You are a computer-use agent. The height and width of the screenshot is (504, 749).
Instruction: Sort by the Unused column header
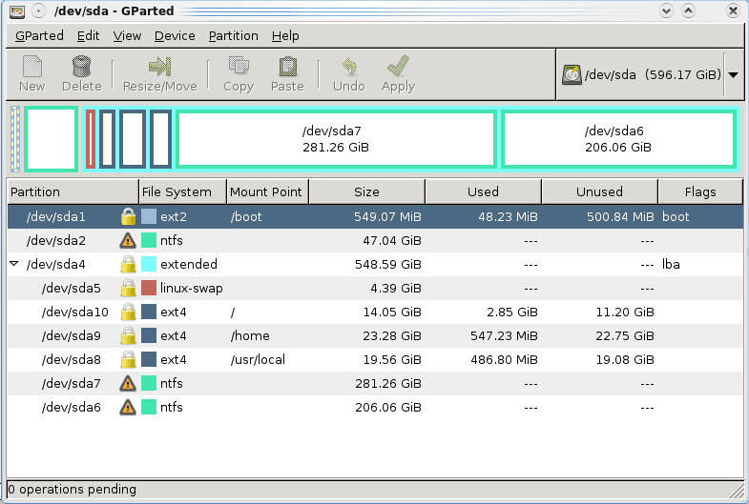[x=599, y=192]
